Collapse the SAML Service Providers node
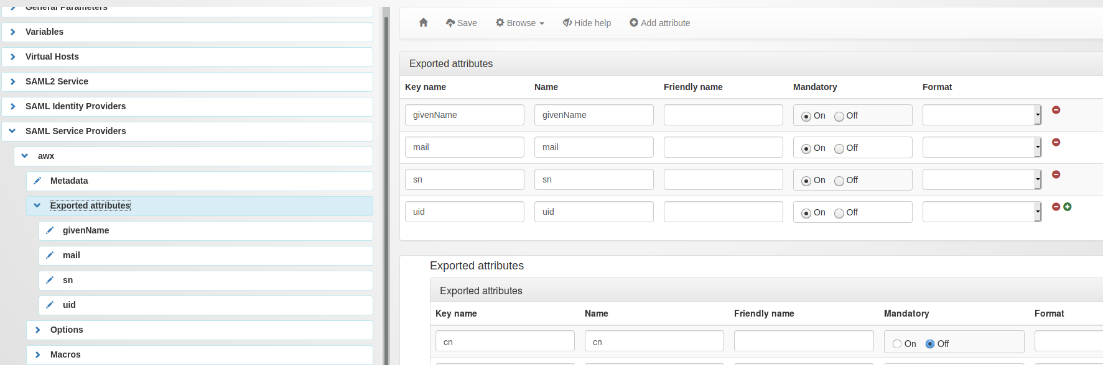 coord(12,131)
